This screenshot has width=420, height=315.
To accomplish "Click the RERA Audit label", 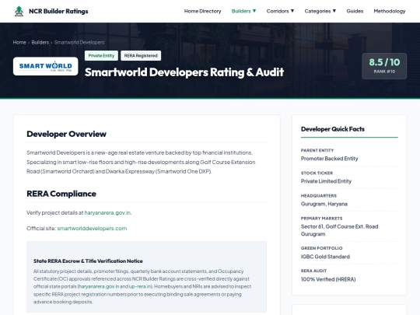I will tap(313, 271).
